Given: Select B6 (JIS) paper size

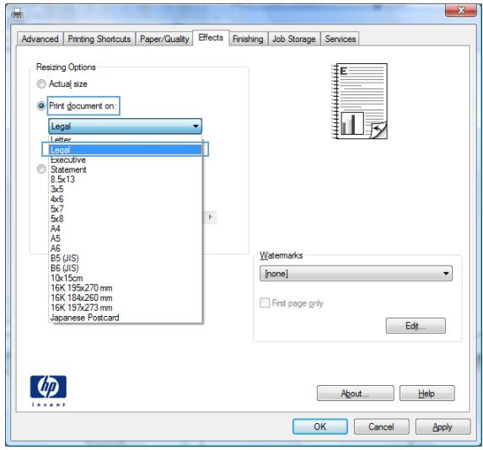Looking at the screenshot, I should pos(126,268).
